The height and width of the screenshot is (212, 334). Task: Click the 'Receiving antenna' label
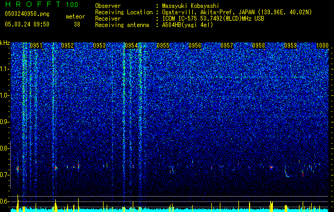(x=122, y=25)
